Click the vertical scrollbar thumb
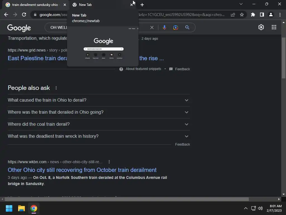Screen dimensions: 286x215 coord(283,58)
